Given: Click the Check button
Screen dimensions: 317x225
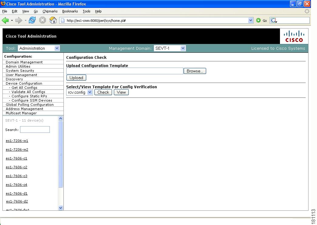Looking at the screenshot, I should coord(103,92).
